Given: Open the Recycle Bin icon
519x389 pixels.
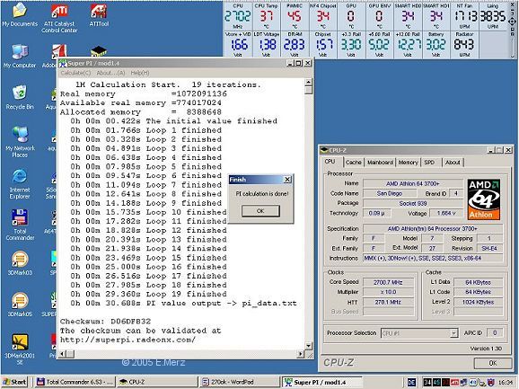Looking at the screenshot, I should point(20,98).
